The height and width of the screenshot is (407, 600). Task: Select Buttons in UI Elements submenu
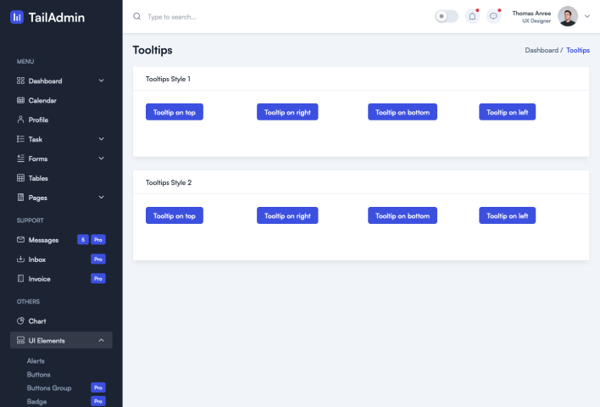pos(38,375)
